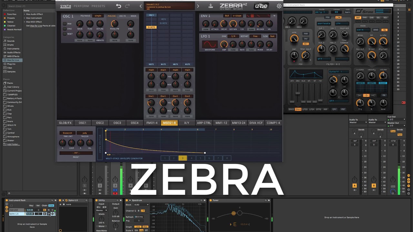The width and height of the screenshot is (413, 232).
Task: Open the OSC 1 'single' mode dropdown
Action: [x=98, y=16]
